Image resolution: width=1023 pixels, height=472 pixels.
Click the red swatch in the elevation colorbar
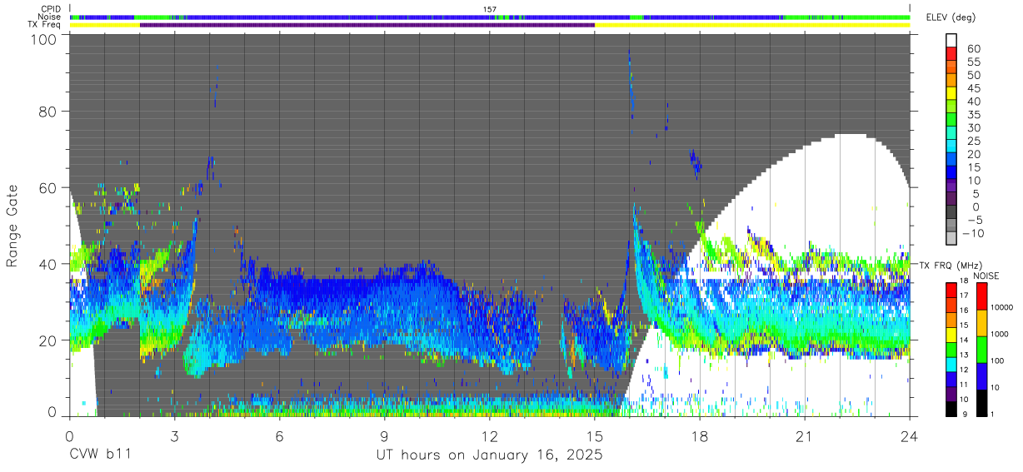coord(952,54)
